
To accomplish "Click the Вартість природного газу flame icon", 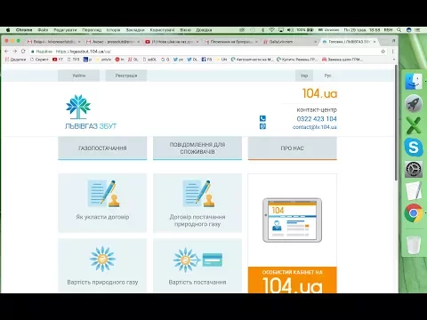I will click(102, 259).
